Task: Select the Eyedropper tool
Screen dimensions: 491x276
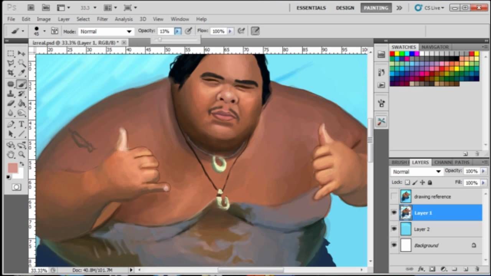Action: point(21,73)
